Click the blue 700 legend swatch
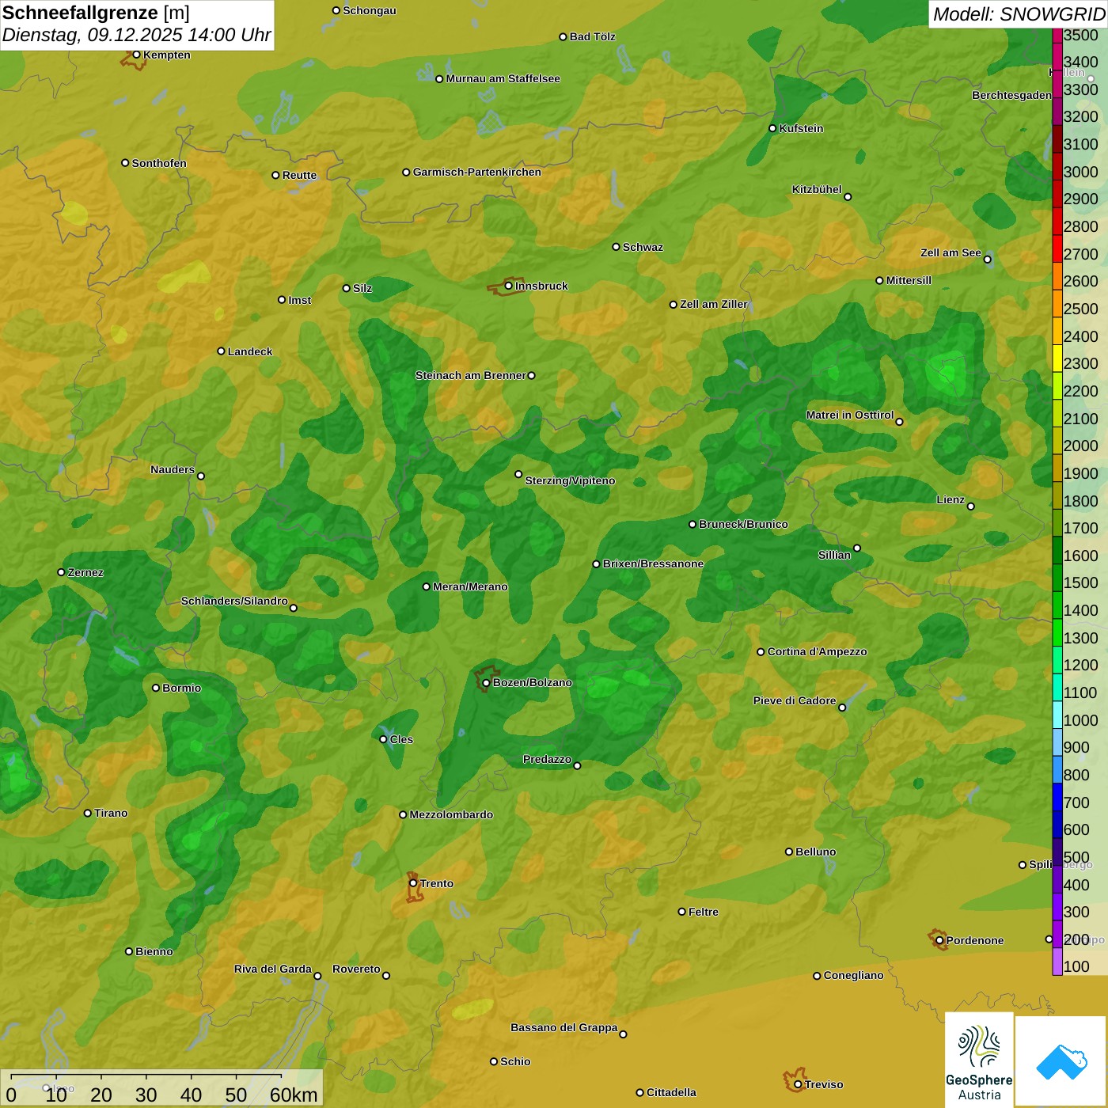This screenshot has width=1108, height=1108. (1057, 803)
